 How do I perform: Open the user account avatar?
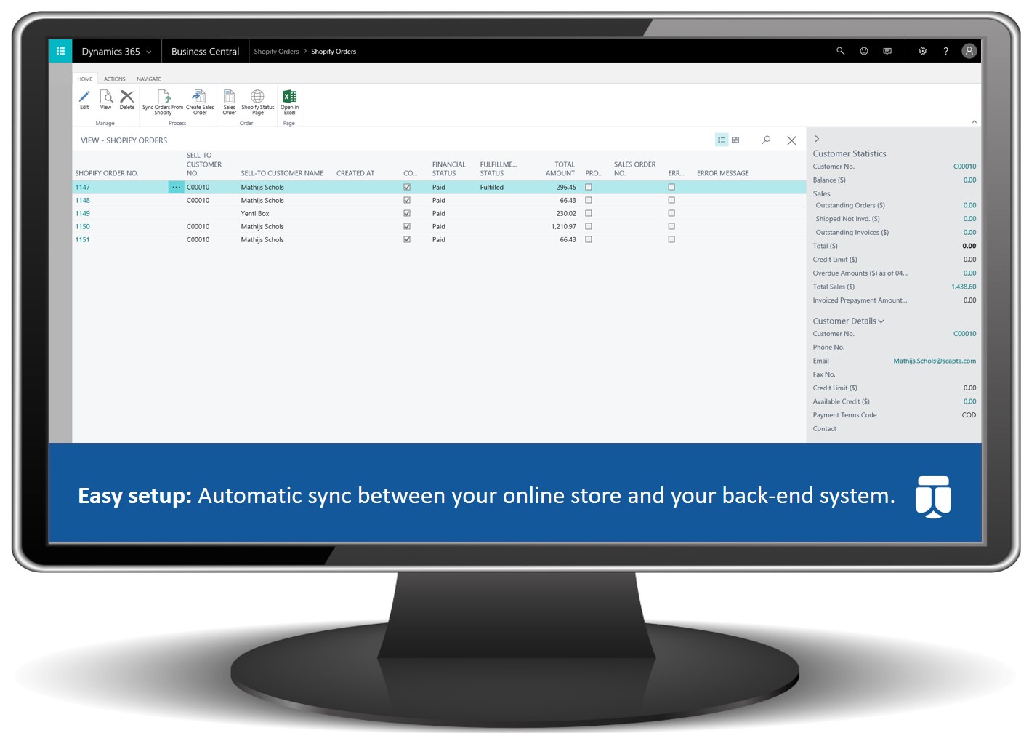pyautogui.click(x=969, y=51)
